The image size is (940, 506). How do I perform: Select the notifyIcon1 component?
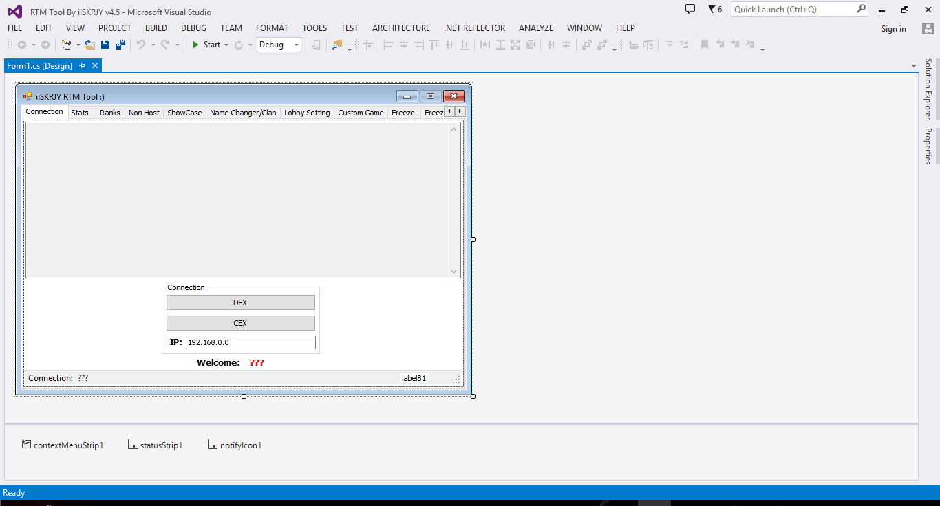(x=235, y=445)
